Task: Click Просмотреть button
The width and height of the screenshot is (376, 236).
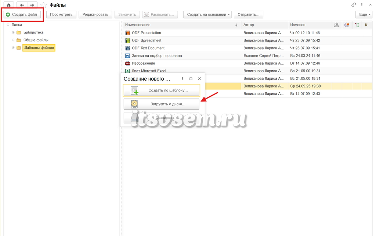Action: tap(61, 15)
